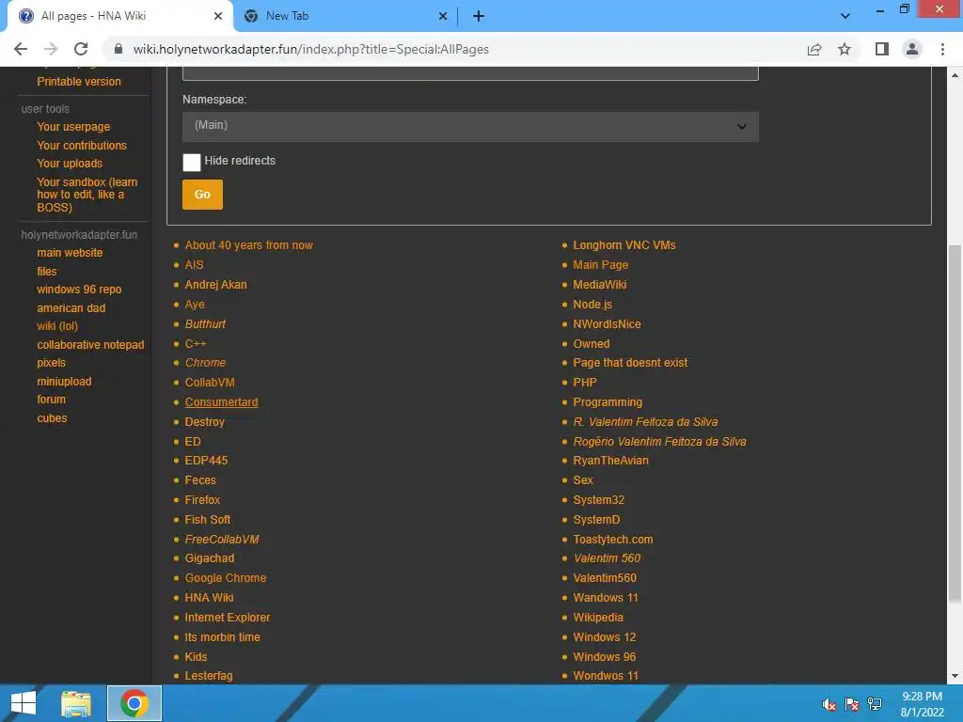This screenshot has width=963, height=722.
Task: Open the About 40 years from now page
Action: tap(248, 245)
